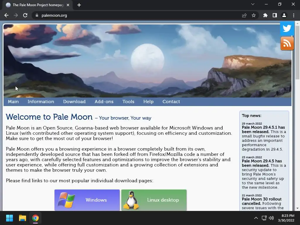Close the Pale Moon Project tab
Image resolution: width=300 pixels, height=225 pixels.
tap(68, 5)
